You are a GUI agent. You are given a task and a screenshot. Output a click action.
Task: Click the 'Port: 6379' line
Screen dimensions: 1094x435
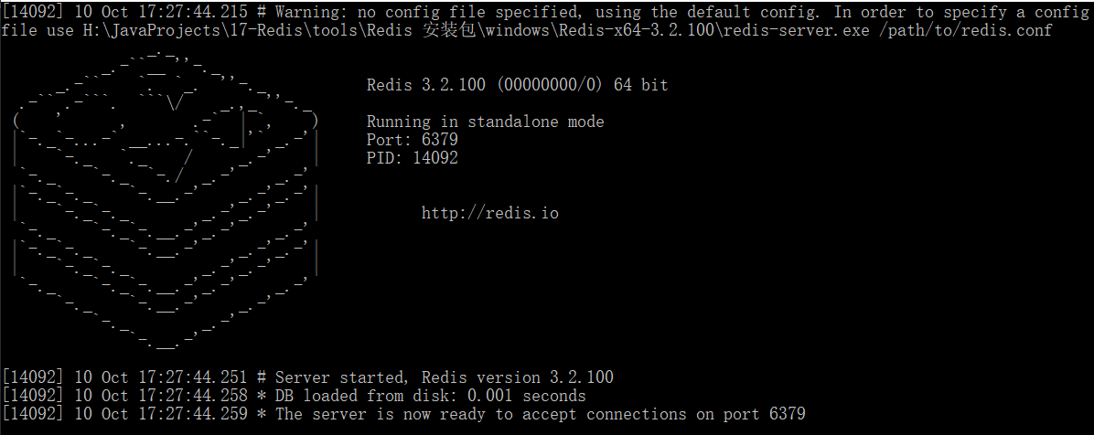coord(412,140)
